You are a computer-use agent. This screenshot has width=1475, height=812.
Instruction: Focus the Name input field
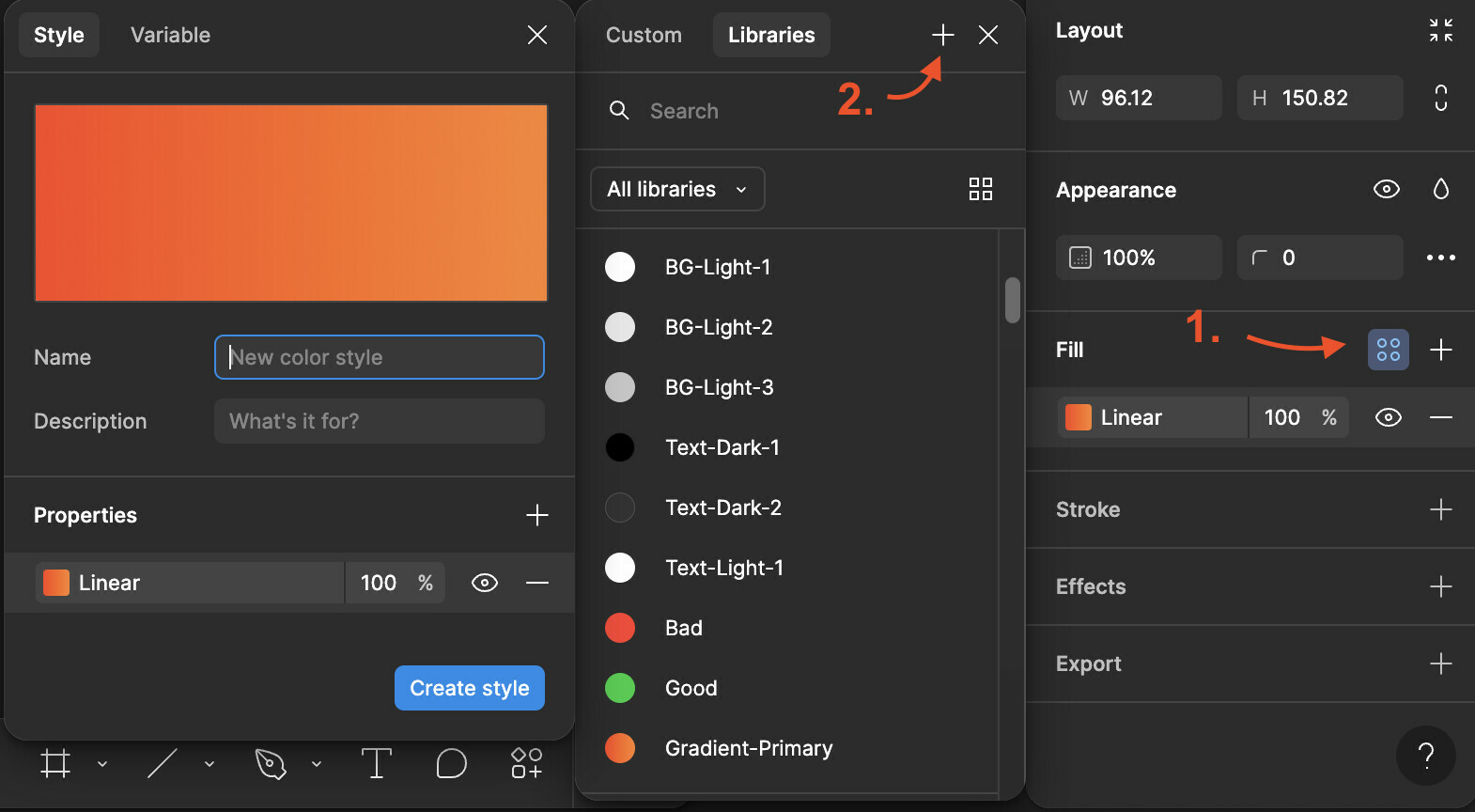pos(380,357)
